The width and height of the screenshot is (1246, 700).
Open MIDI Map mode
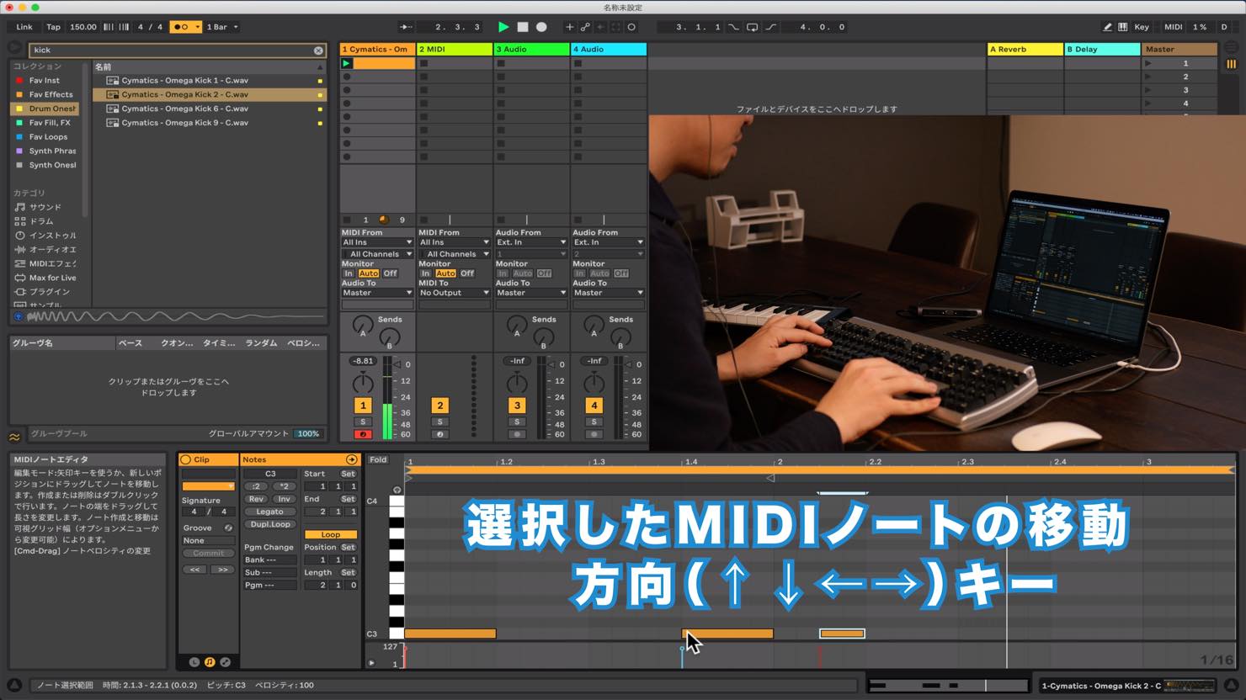click(1173, 27)
